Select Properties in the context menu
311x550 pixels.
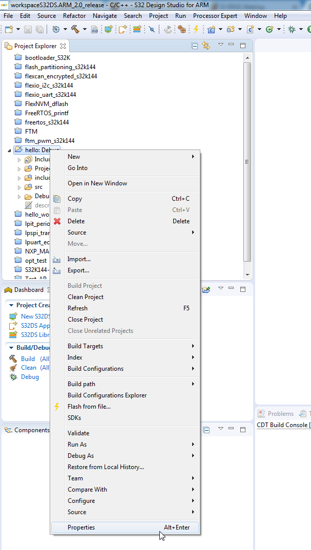point(125,527)
